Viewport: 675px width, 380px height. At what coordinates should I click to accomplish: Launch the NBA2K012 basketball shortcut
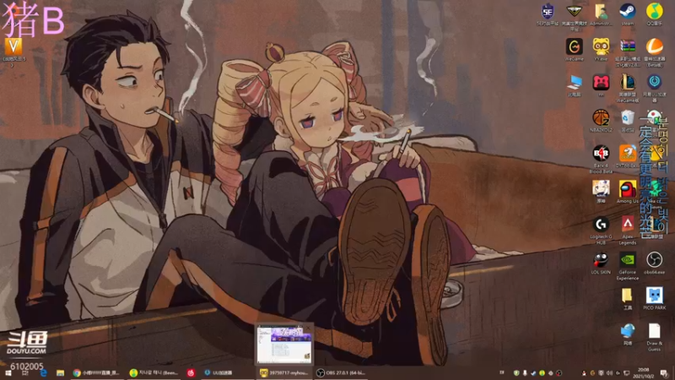[601, 121]
